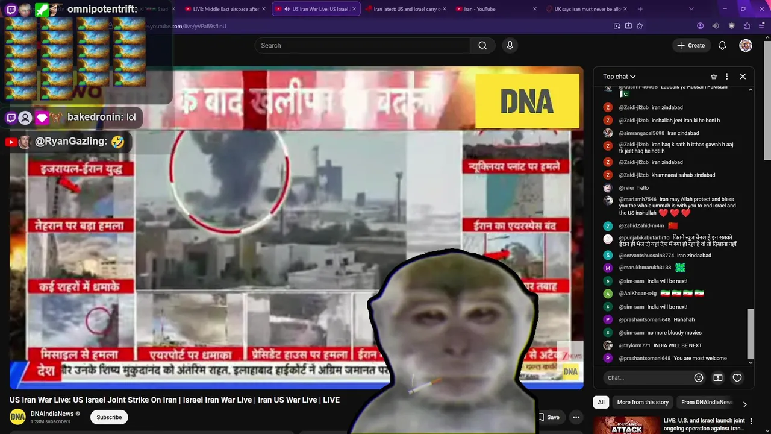Click inside the YouTube Search field
The image size is (771, 434).
click(363, 45)
